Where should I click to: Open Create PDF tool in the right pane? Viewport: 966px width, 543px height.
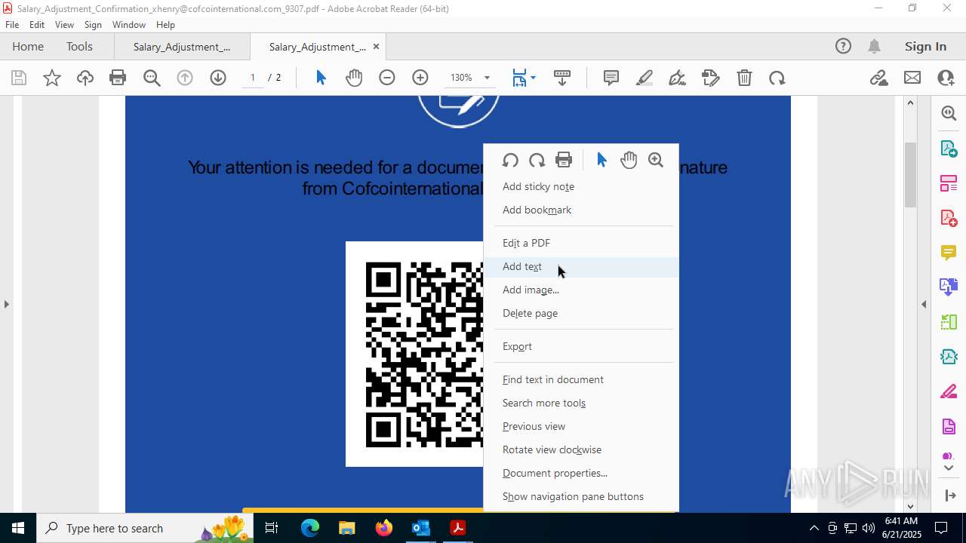click(x=949, y=218)
